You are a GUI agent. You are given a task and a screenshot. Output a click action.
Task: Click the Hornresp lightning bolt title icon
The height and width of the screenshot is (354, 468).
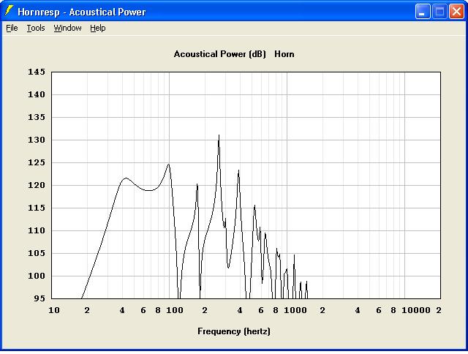coord(10,12)
